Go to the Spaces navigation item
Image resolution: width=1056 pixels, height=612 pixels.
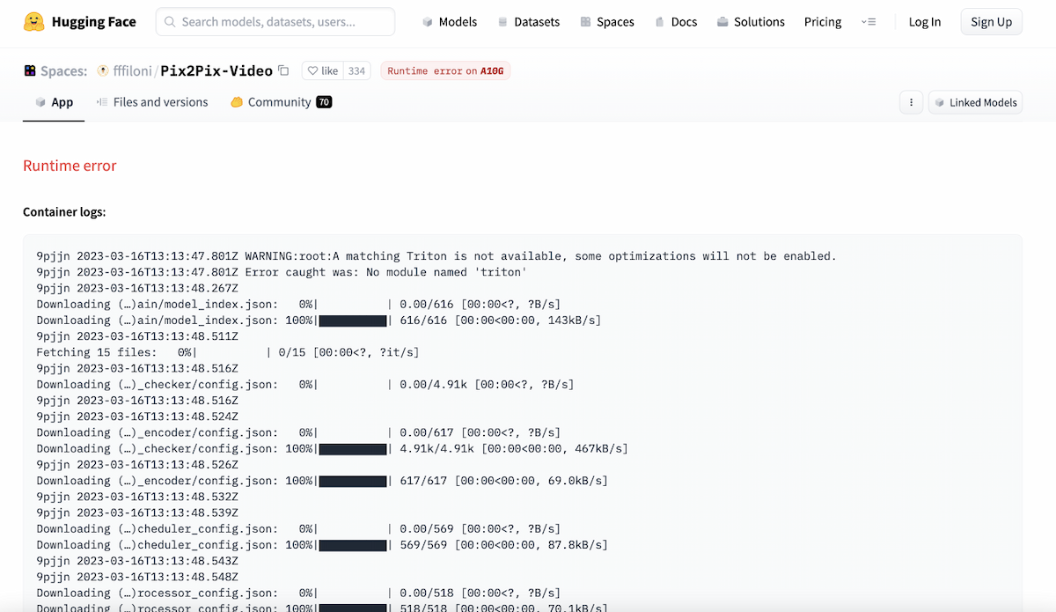pyautogui.click(x=607, y=22)
